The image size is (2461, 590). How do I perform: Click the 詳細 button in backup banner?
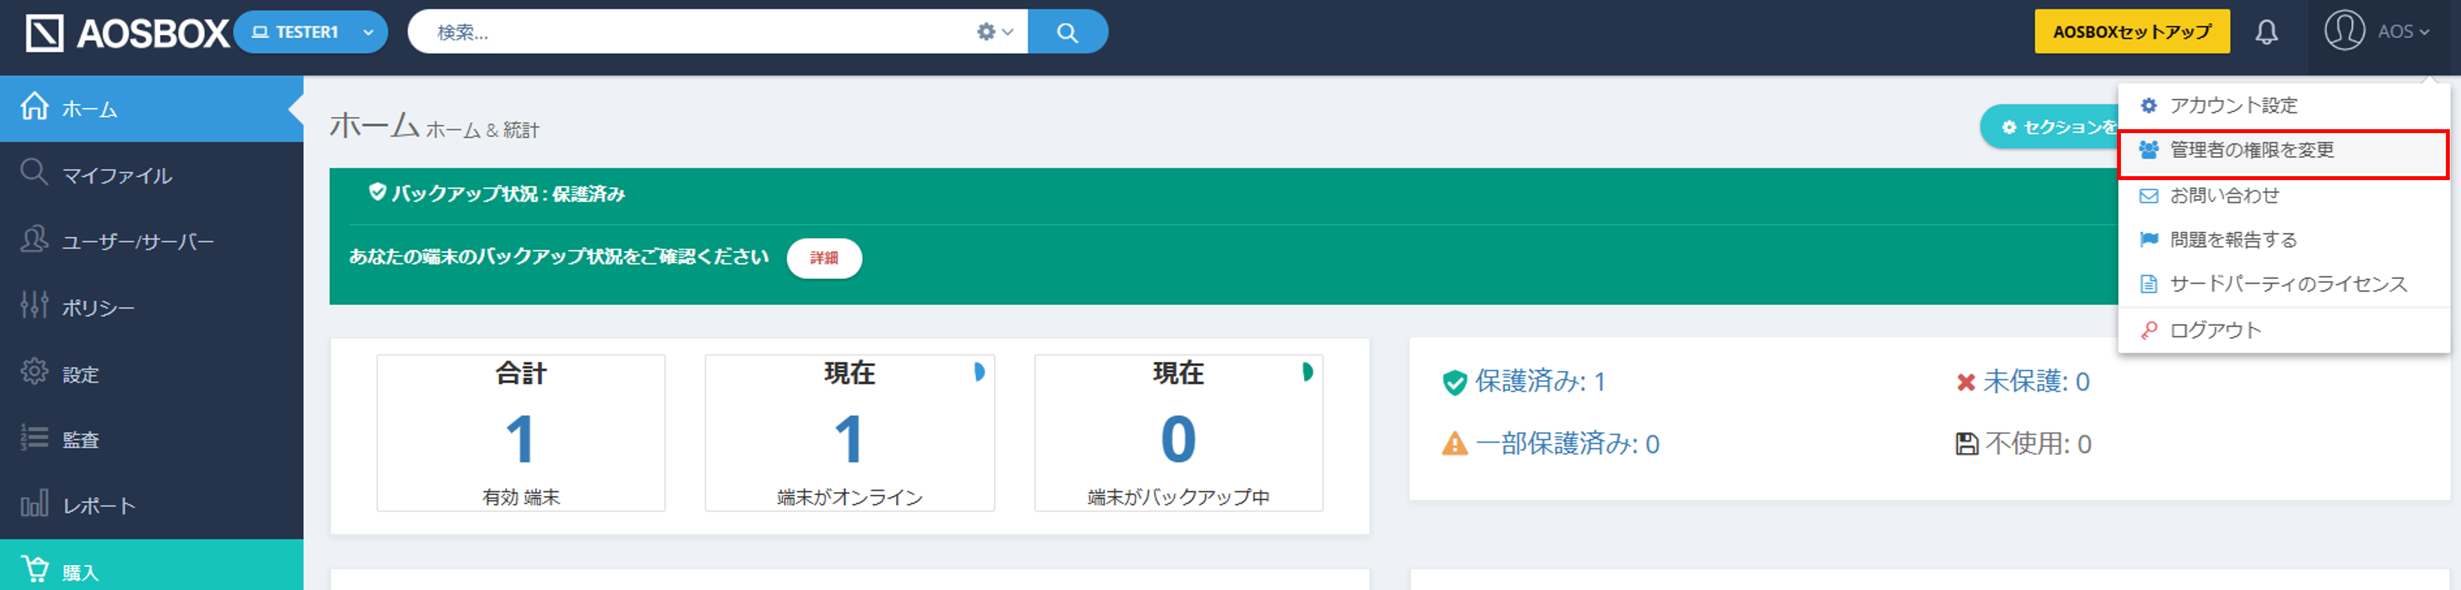pos(823,258)
